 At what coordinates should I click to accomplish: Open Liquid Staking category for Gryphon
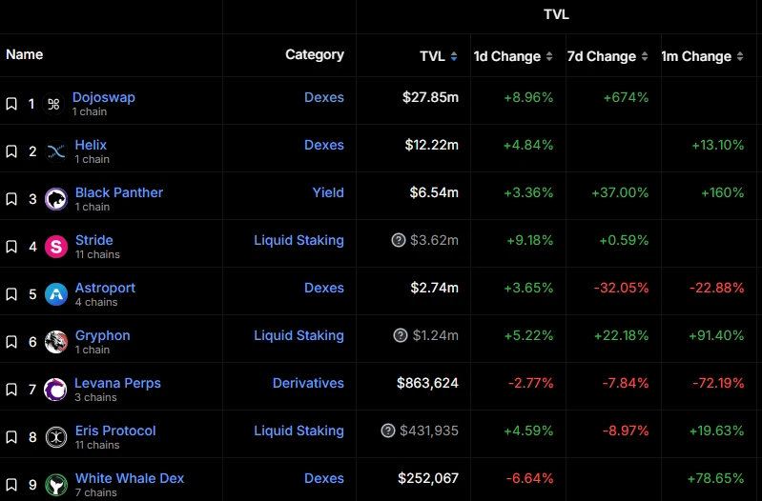(299, 335)
